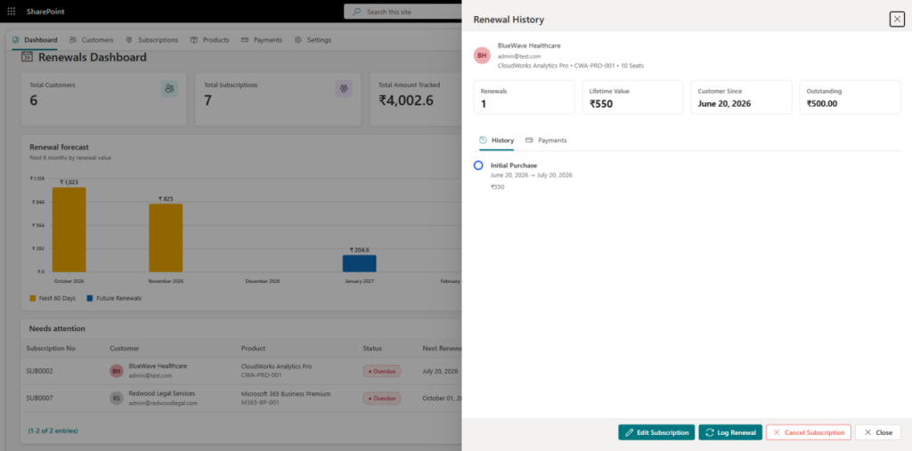Click the Customers people icon in nav
The height and width of the screenshot is (451, 912).
pyautogui.click(x=73, y=40)
